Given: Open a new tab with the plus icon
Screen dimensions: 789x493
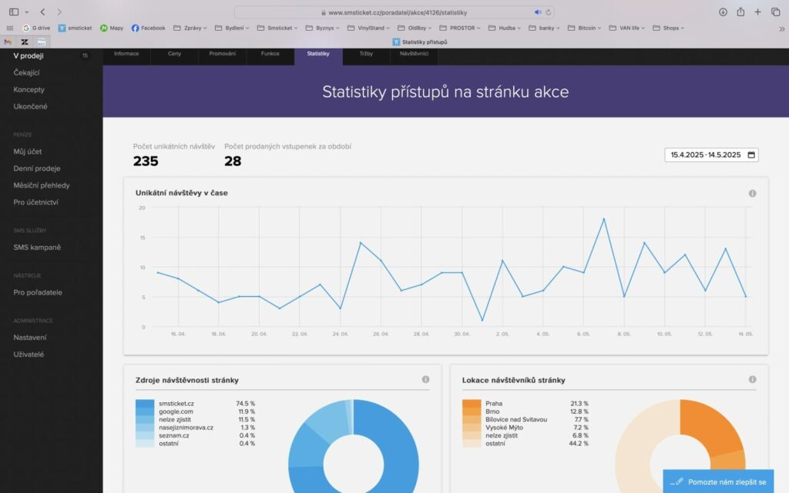Looking at the screenshot, I should tap(758, 12).
